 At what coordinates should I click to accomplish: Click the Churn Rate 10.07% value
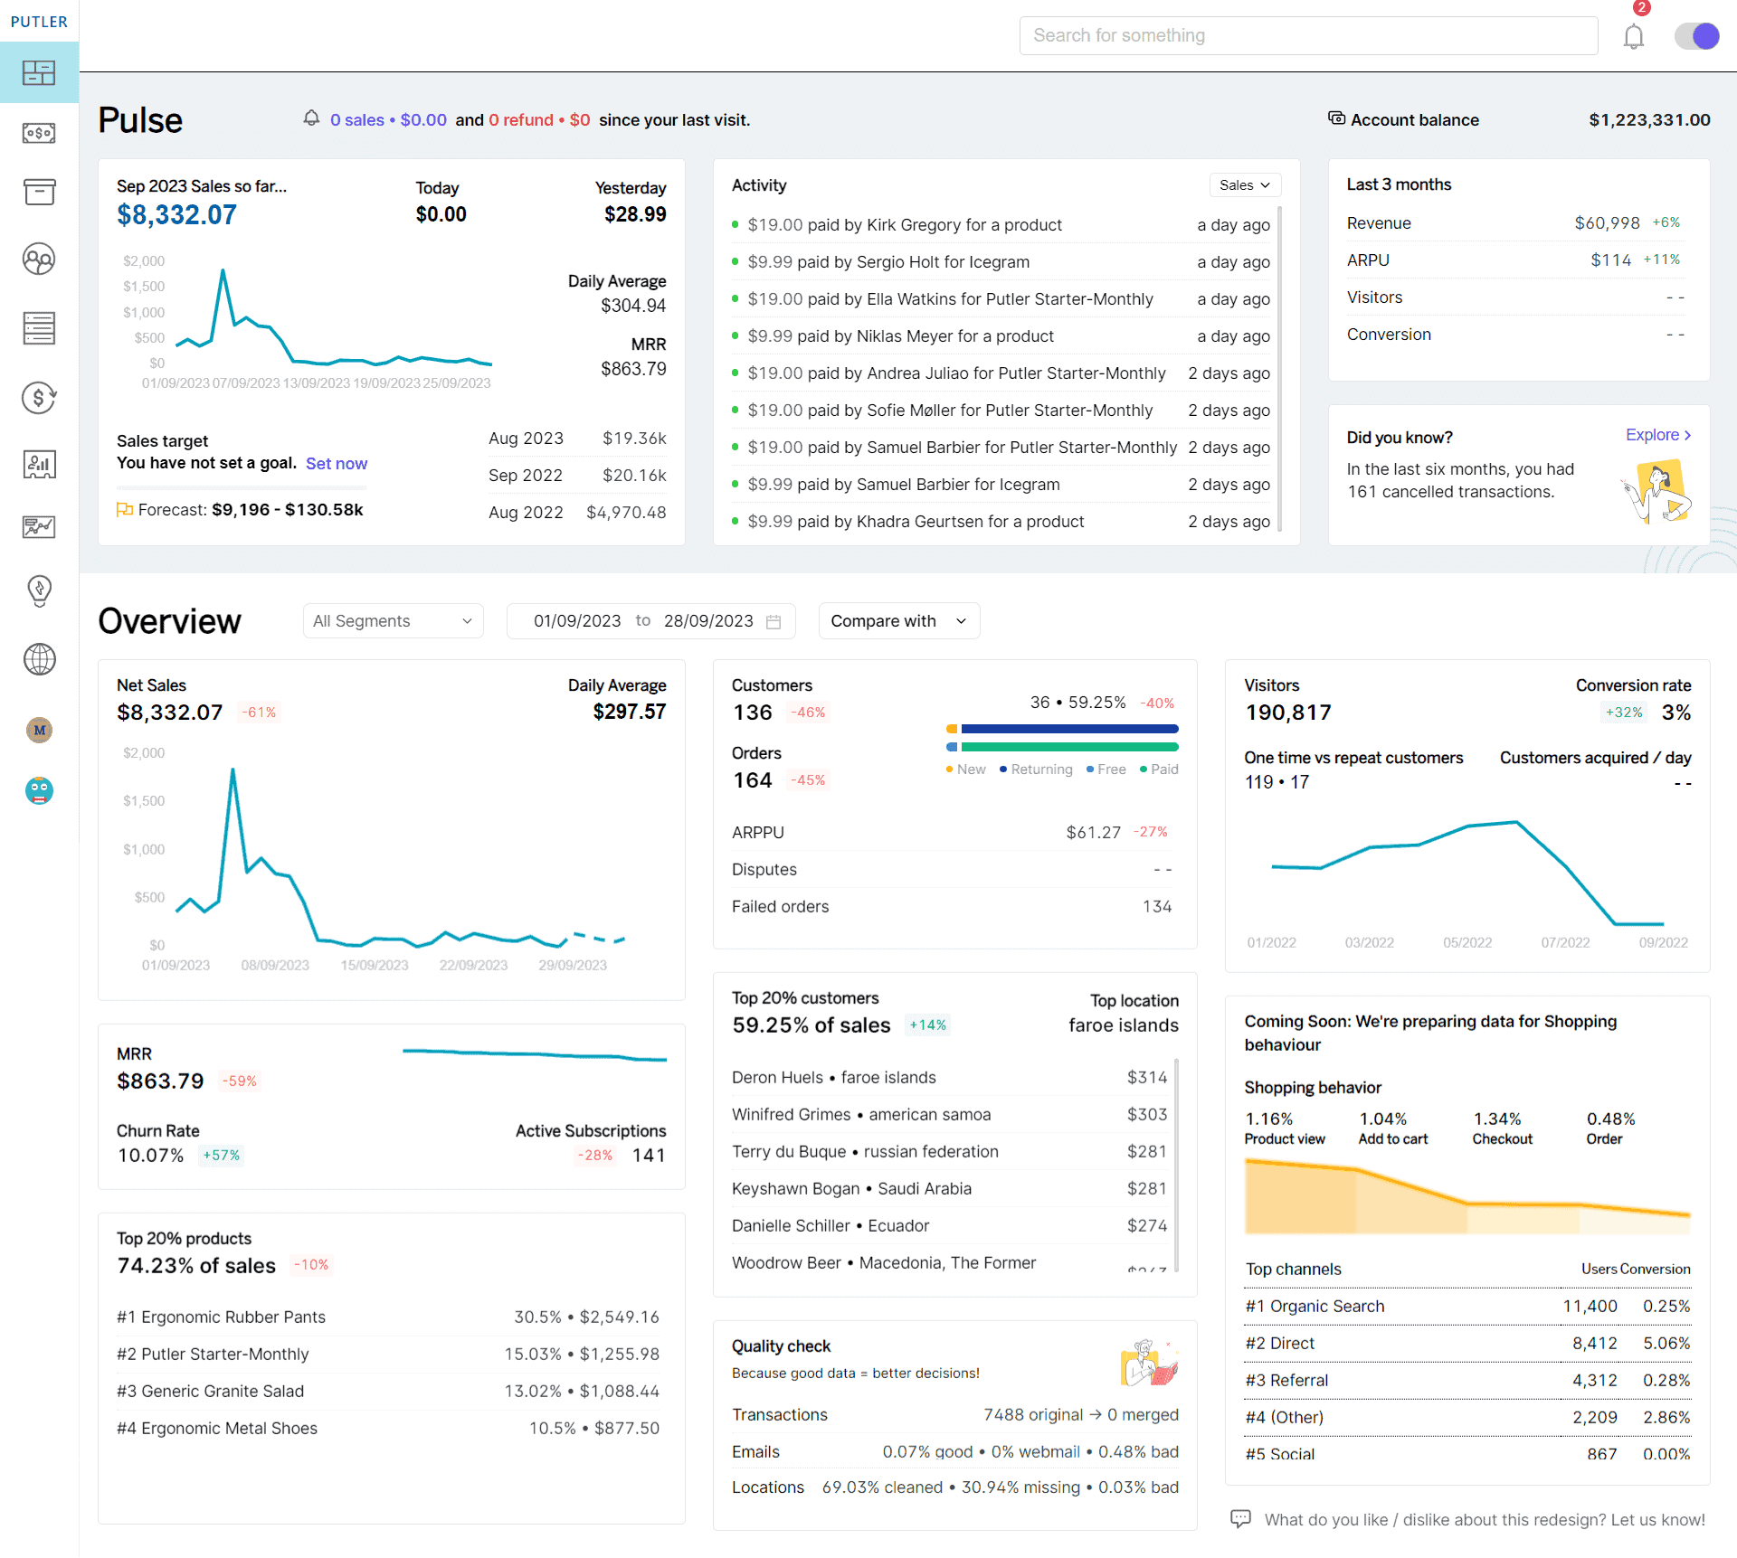[x=150, y=1156]
